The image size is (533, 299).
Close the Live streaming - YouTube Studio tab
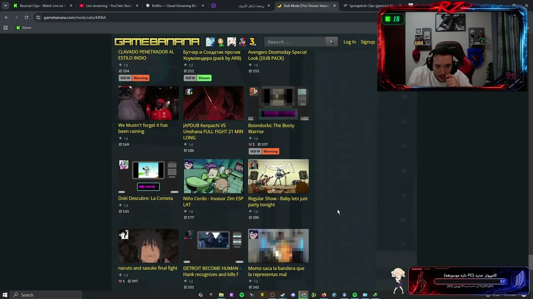coord(137,6)
